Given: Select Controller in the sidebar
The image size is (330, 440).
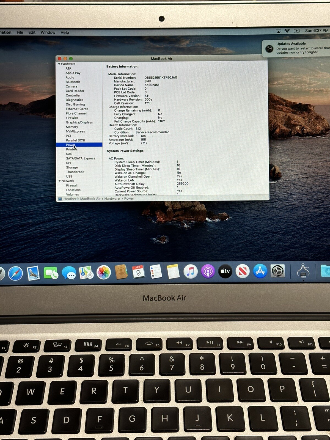Looking at the screenshot, I should tap(73, 95).
